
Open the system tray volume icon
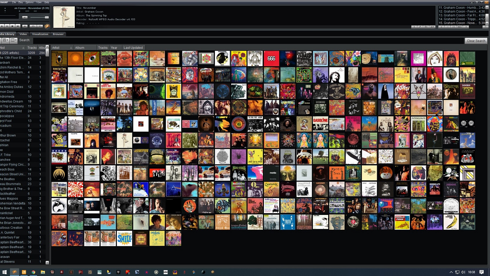tap(463, 272)
